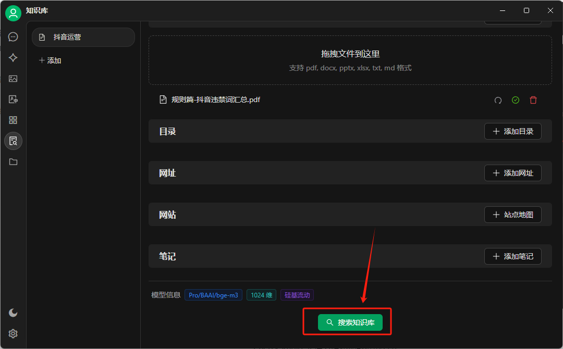Click the 添加网址 button
Screen dimensions: 563x349
[x=512, y=173]
